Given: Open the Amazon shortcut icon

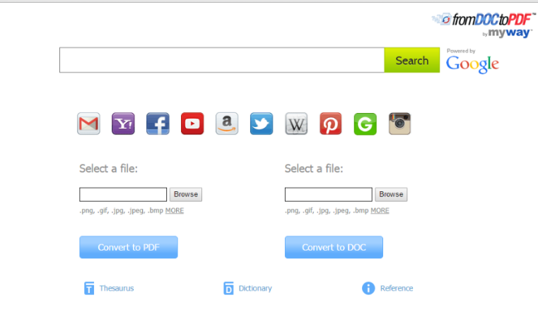Looking at the screenshot, I should 227,124.
